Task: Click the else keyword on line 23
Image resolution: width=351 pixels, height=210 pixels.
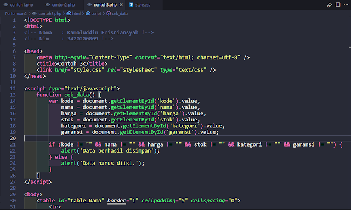Action: click(x=61, y=157)
